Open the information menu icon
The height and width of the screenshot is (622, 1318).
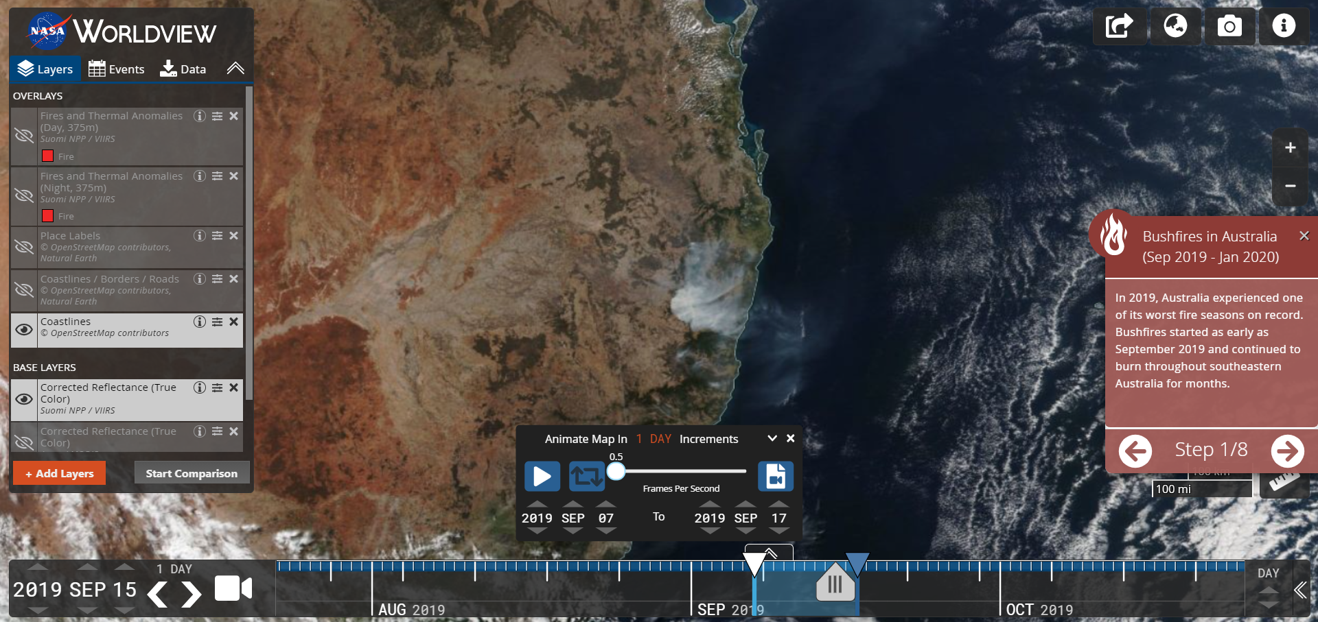click(1284, 27)
